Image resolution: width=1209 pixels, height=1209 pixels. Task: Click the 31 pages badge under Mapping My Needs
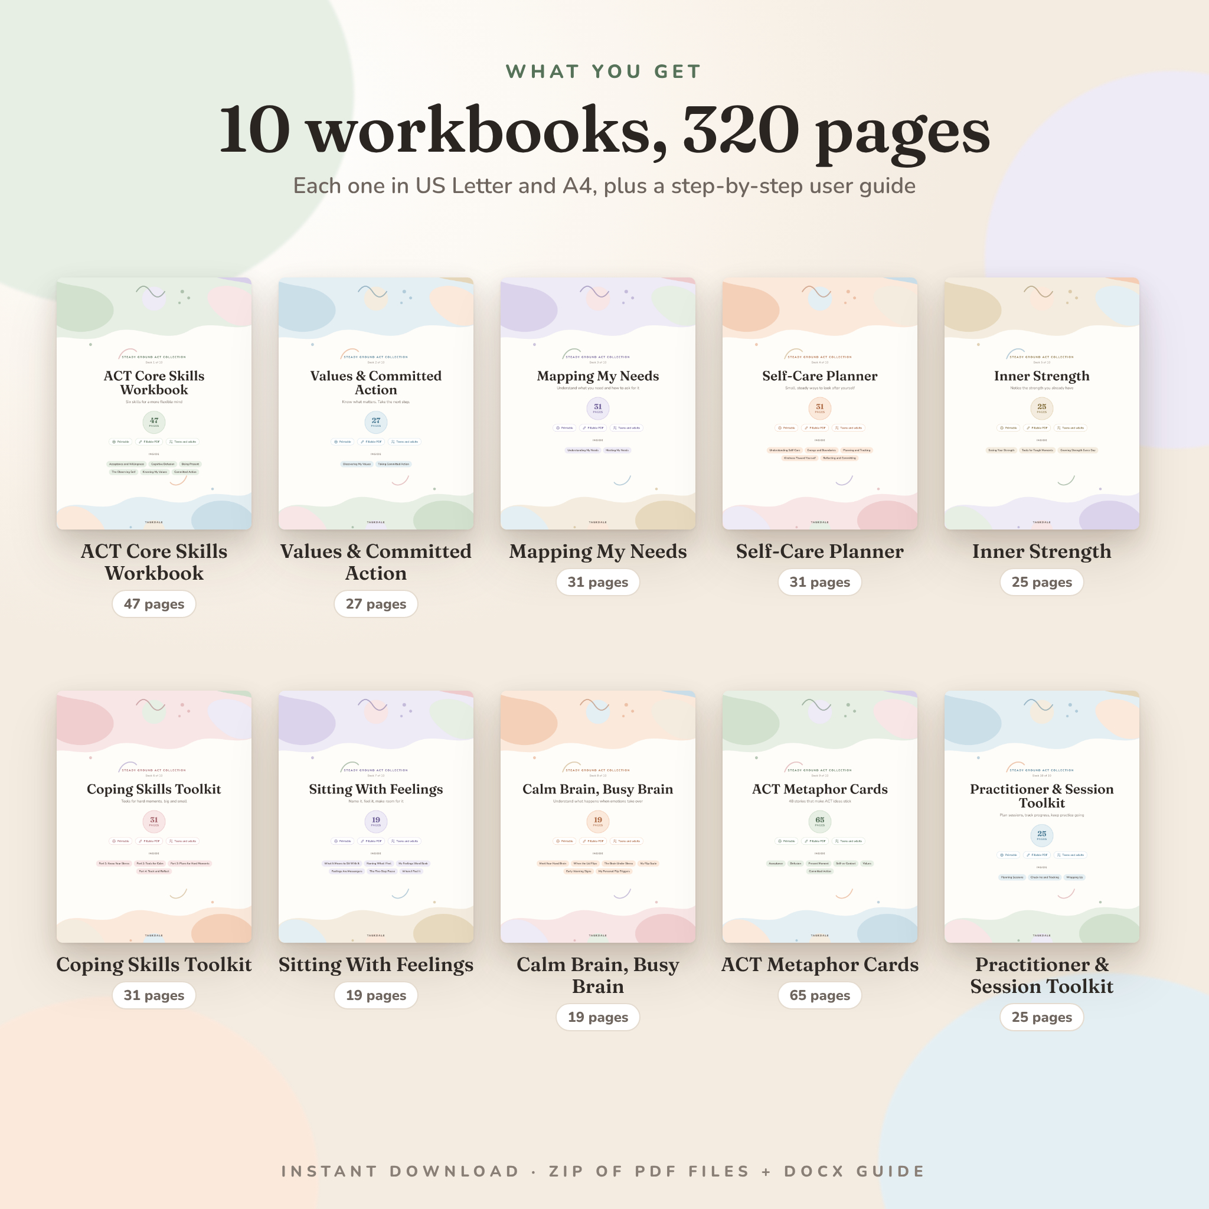597,582
